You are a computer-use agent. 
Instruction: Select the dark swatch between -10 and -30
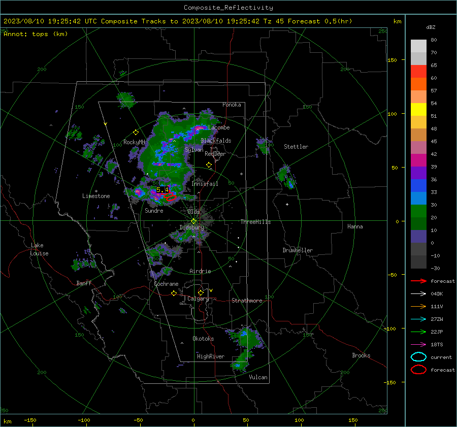pyautogui.click(x=418, y=262)
